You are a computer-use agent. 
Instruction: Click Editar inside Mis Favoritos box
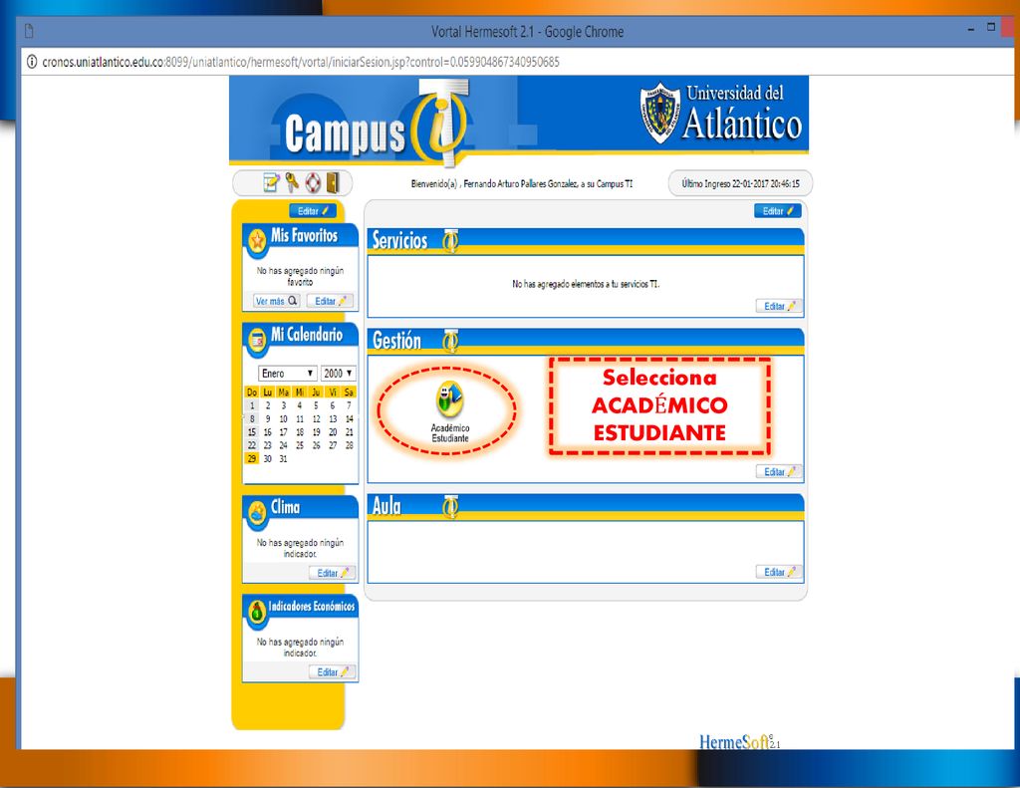(331, 301)
